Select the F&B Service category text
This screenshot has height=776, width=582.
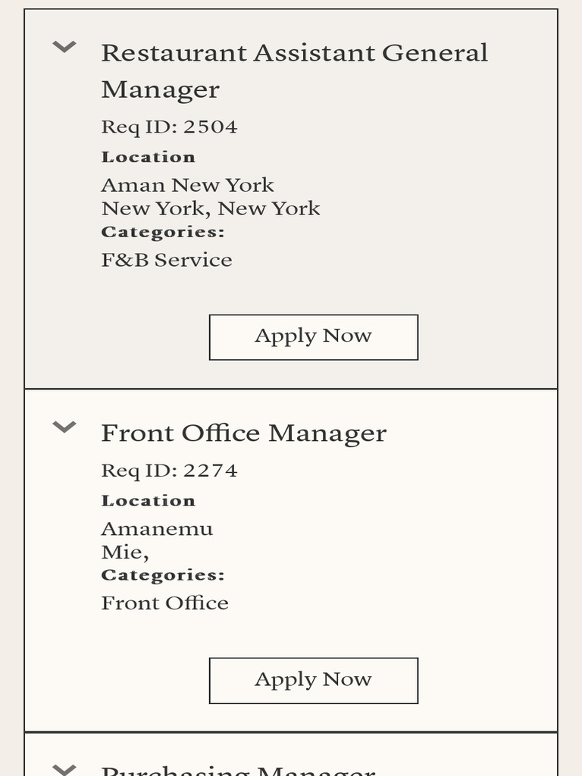167,260
